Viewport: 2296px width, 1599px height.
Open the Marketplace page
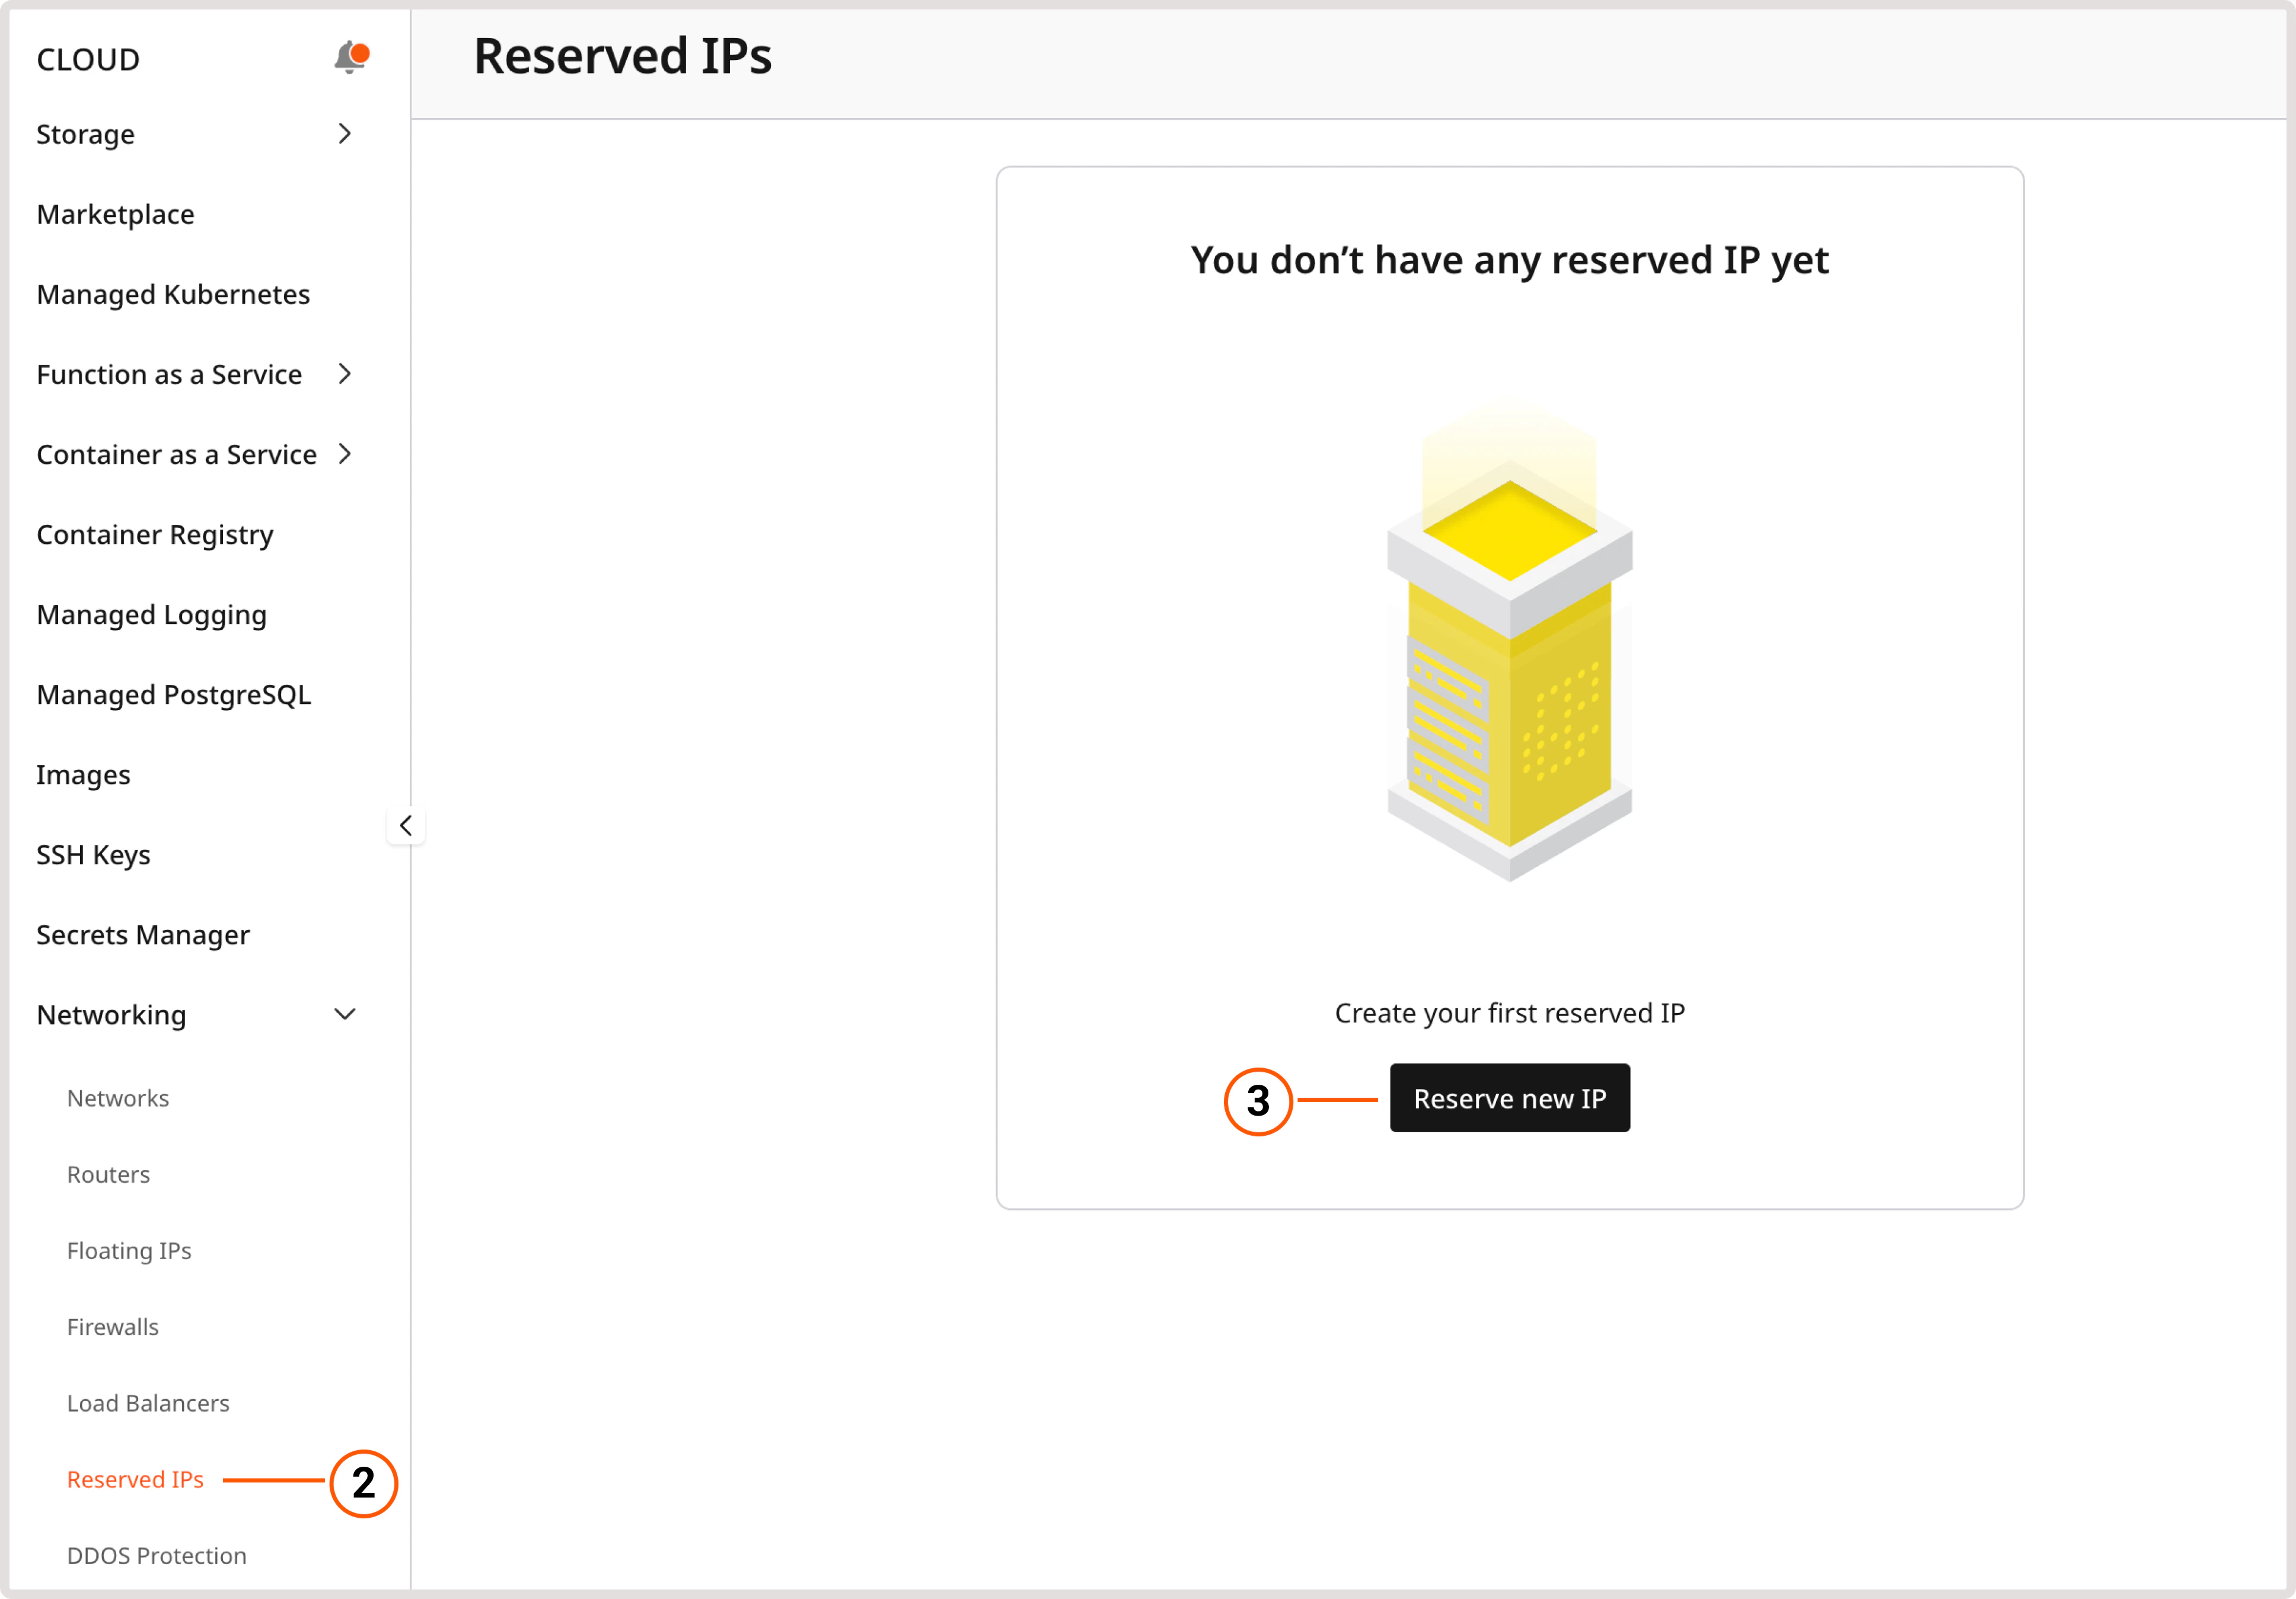pyautogui.click(x=115, y=214)
